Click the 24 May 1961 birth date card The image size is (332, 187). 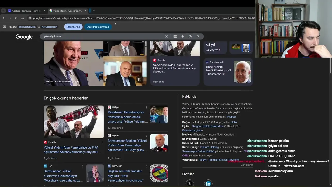click(215, 48)
